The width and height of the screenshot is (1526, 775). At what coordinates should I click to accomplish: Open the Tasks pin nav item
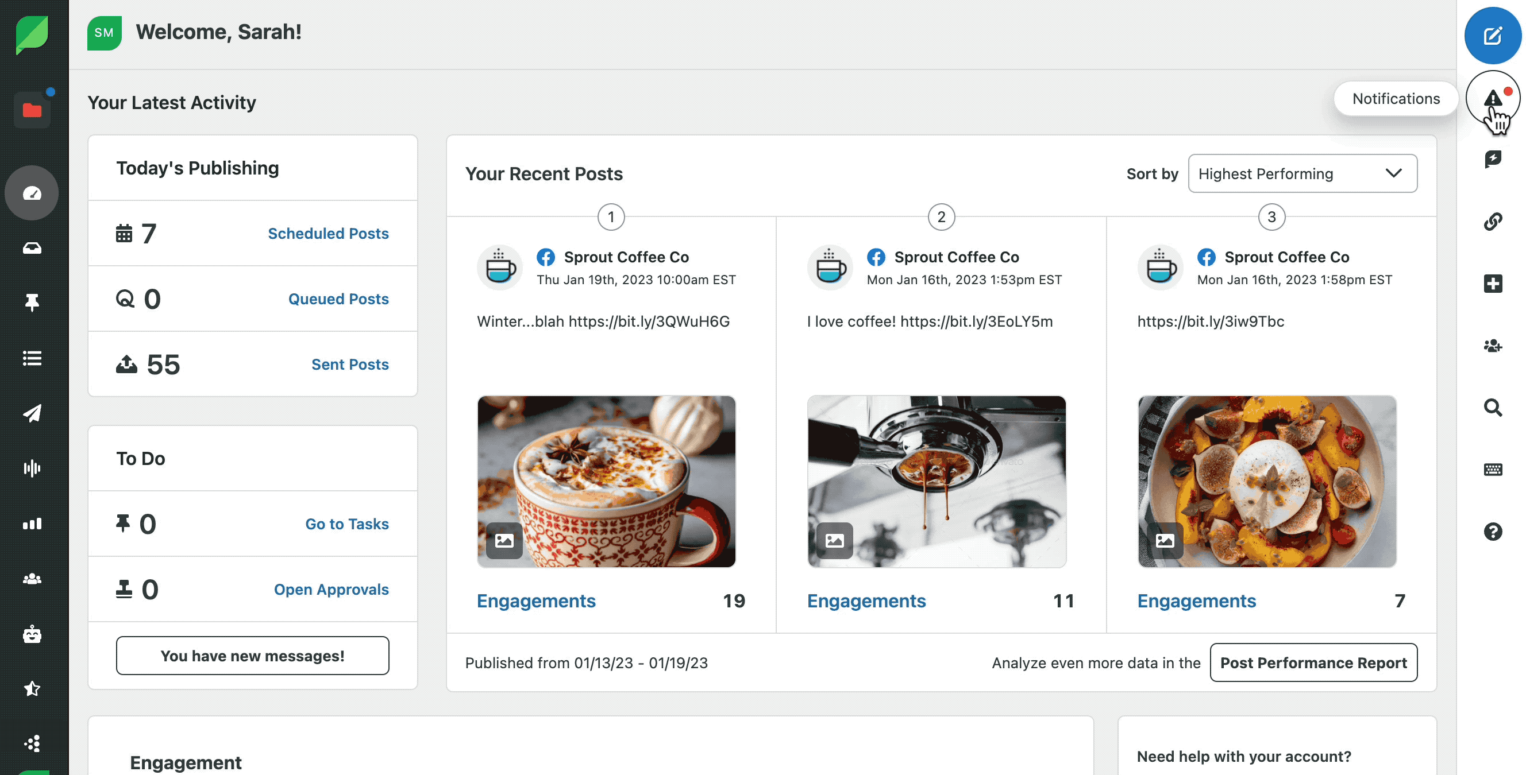[32, 303]
